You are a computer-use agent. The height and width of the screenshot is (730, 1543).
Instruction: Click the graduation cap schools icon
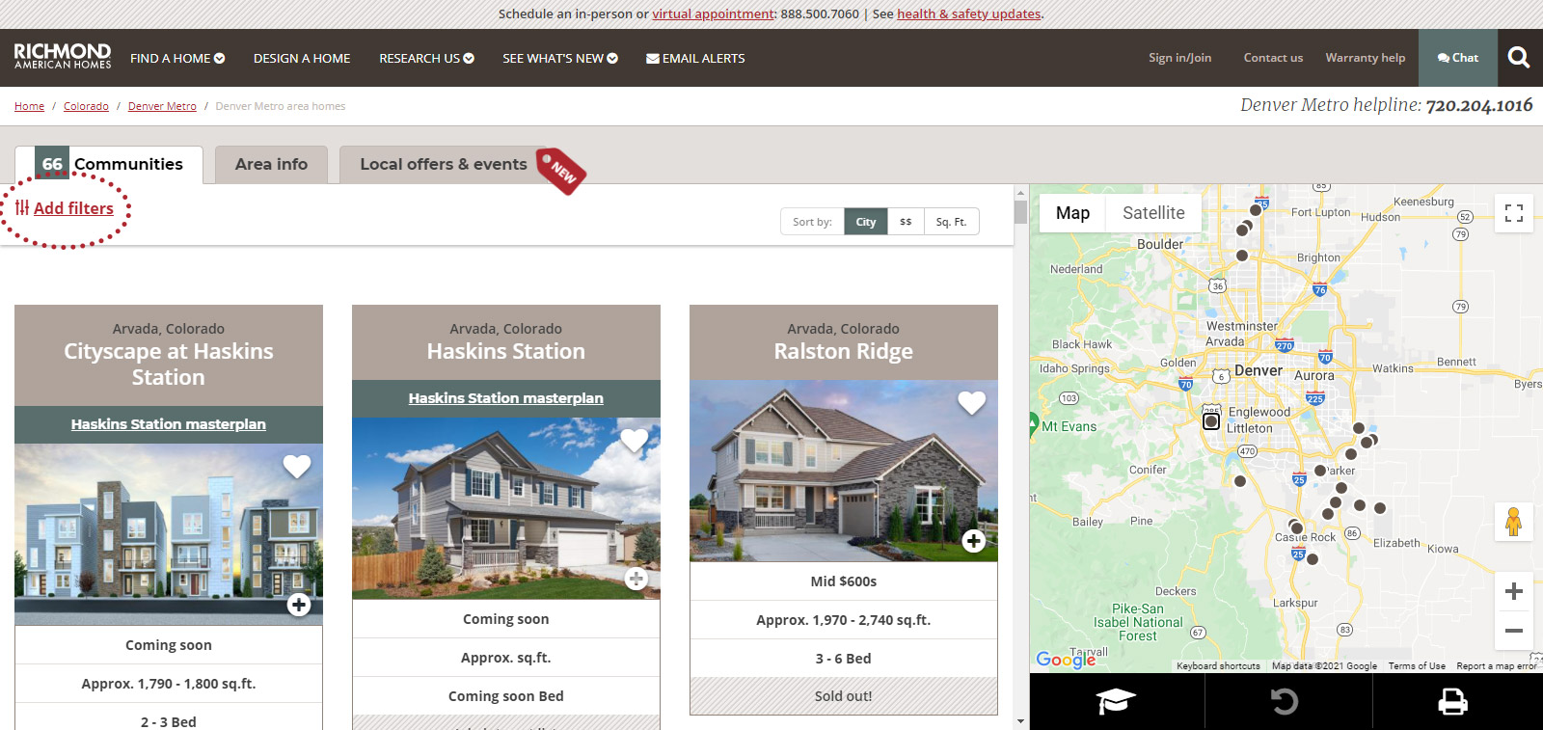pyautogui.click(x=1117, y=701)
